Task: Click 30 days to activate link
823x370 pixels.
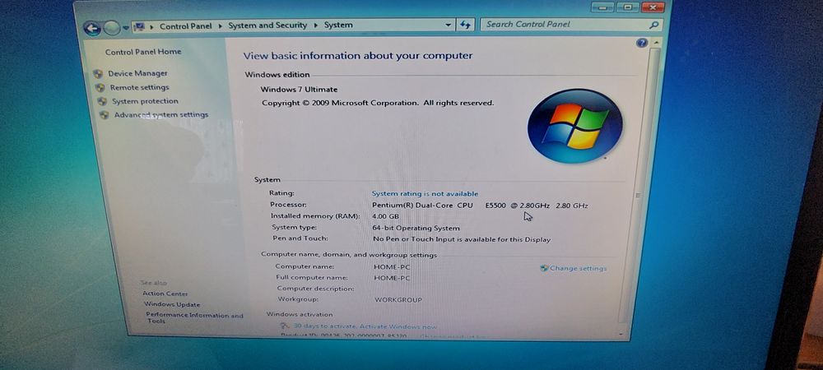Action: point(365,326)
